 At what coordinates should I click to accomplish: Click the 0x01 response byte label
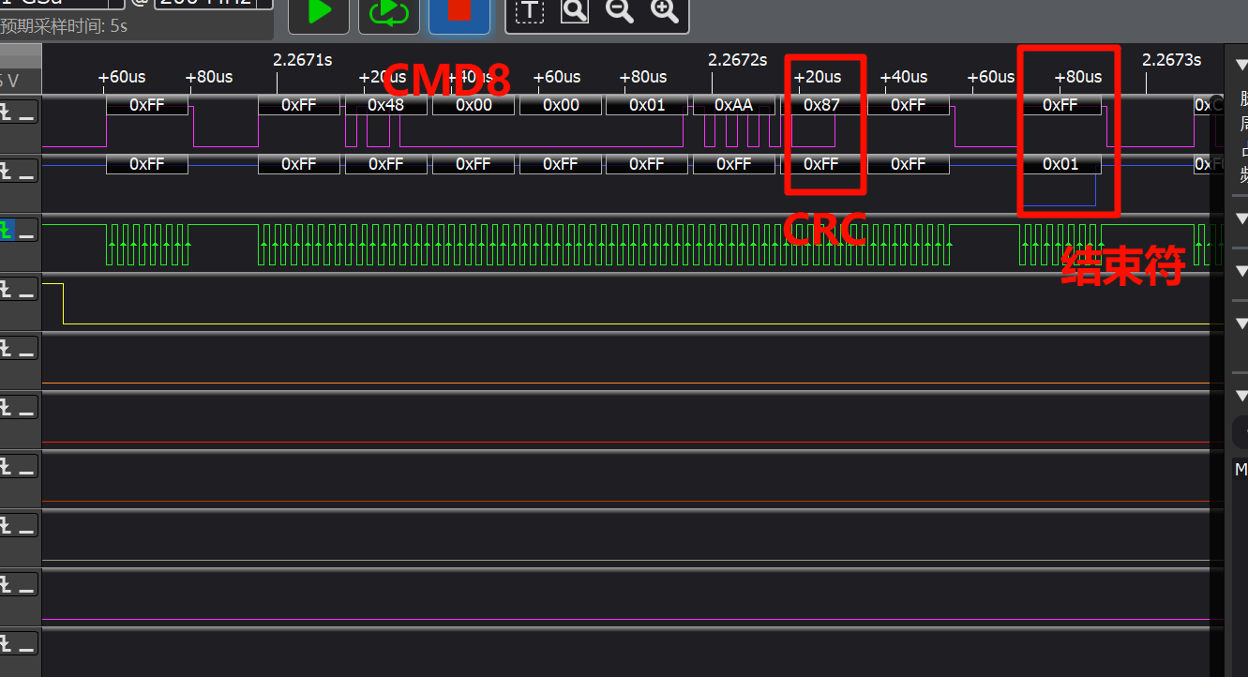[x=1060, y=164]
